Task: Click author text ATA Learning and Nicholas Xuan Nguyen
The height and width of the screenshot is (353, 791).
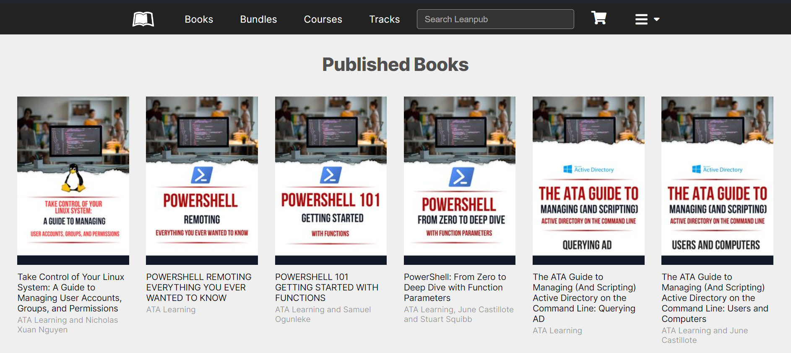Action: [x=68, y=325]
